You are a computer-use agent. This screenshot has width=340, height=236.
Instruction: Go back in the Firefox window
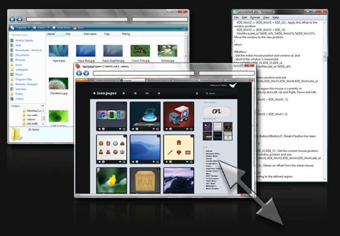(79, 73)
